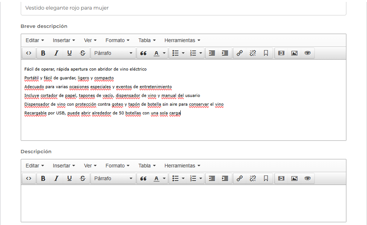Click the 'Vestido elegante rojo para mujer' field
This screenshot has height=225, width=367.
pyautogui.click(x=183, y=8)
